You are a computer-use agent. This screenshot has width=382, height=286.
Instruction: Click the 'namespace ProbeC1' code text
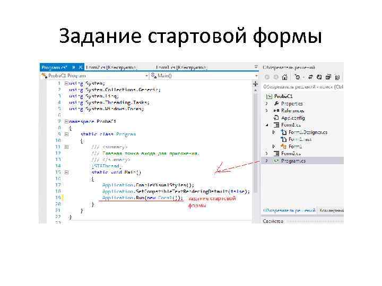[x=92, y=121]
